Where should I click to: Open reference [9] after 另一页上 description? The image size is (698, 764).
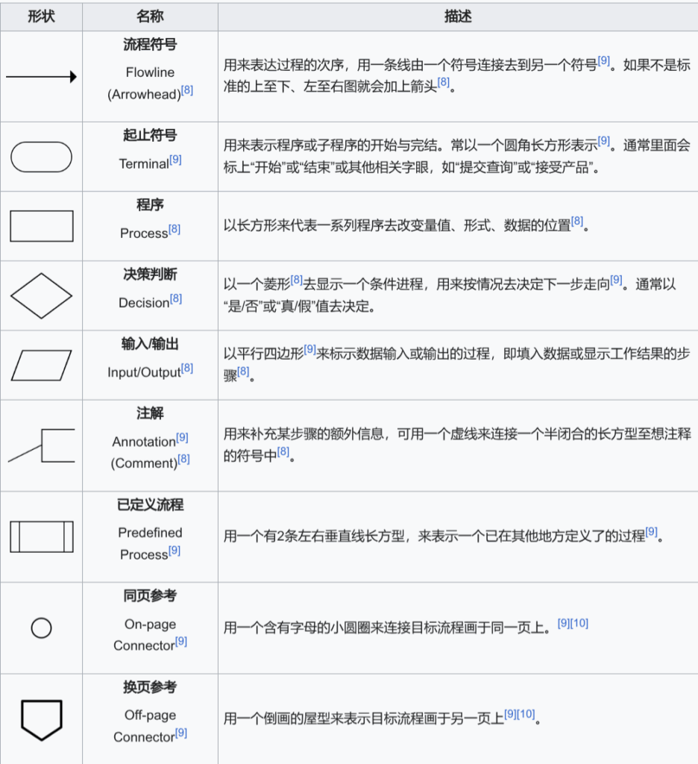[x=511, y=714]
